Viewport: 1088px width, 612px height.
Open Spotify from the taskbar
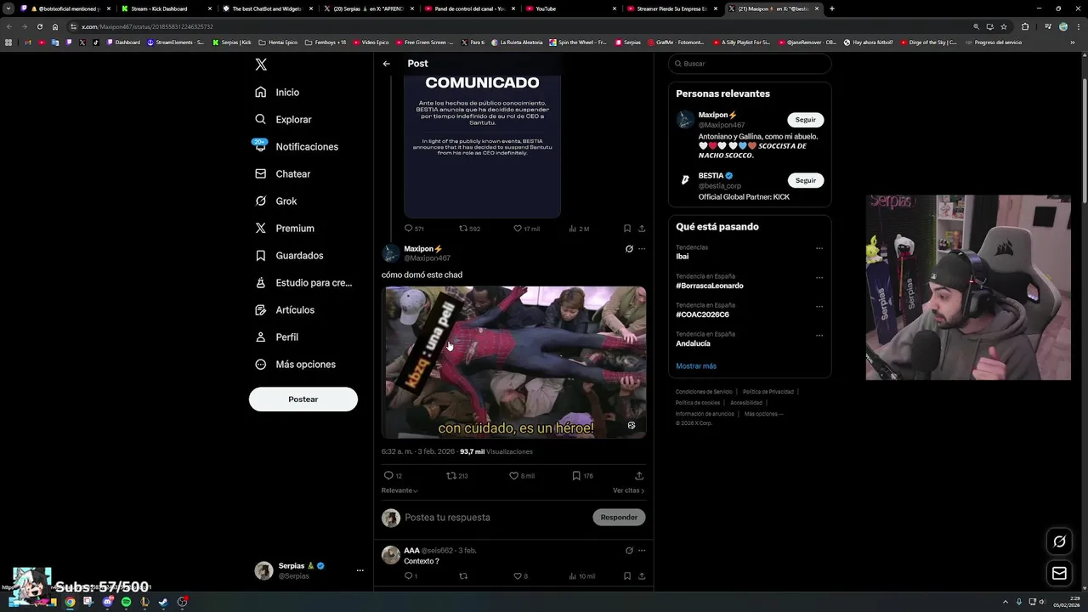click(x=126, y=602)
